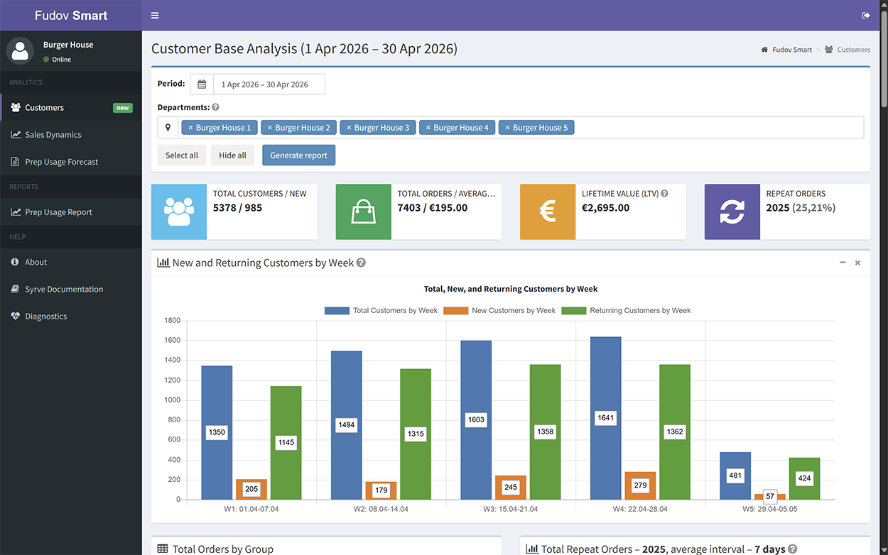Remove Burger House 2 tag with x
888x555 pixels.
point(269,128)
